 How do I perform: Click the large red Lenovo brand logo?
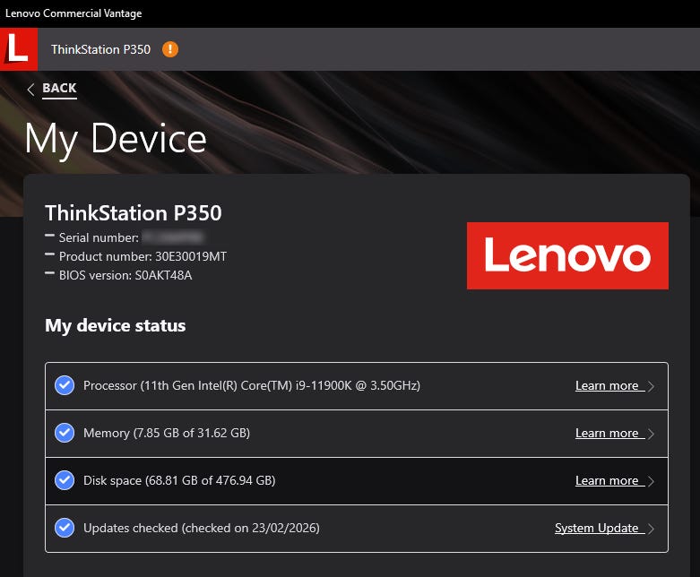tap(567, 255)
